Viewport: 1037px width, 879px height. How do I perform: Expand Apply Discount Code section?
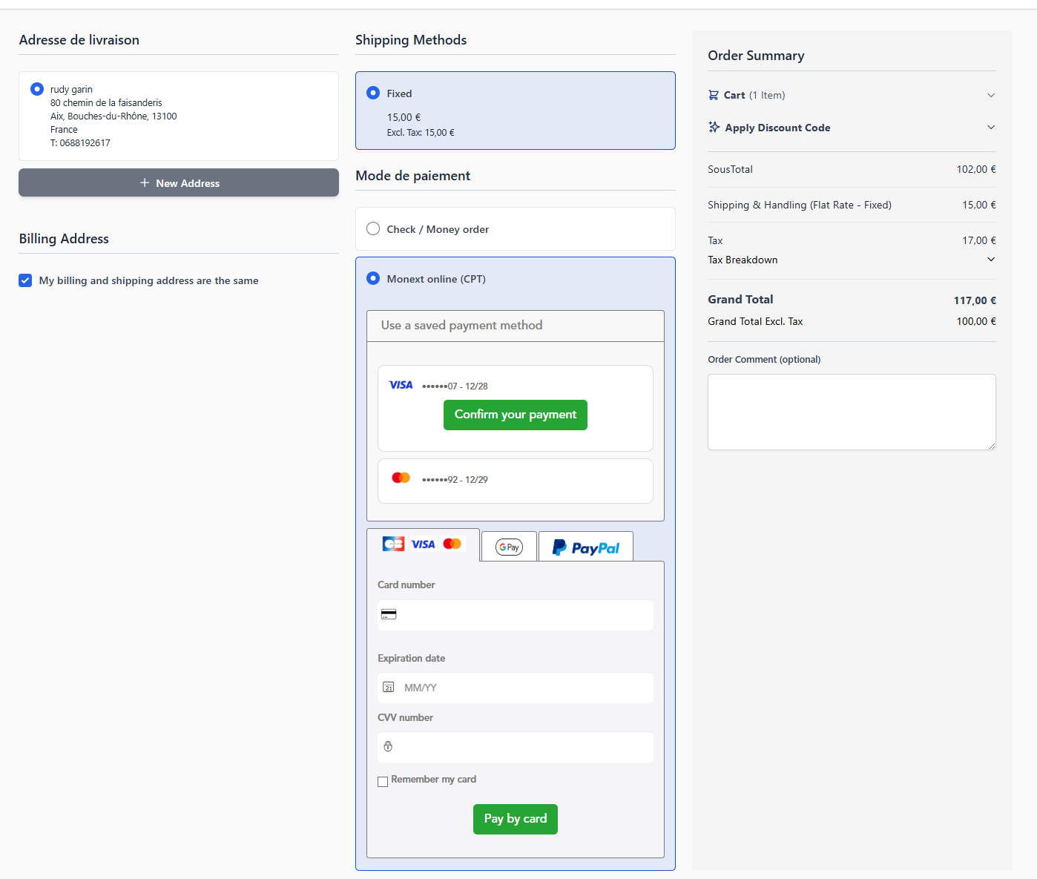tap(990, 128)
